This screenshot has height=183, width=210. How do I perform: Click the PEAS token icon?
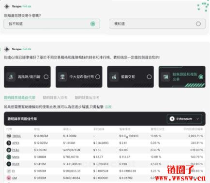[x=9, y=150]
